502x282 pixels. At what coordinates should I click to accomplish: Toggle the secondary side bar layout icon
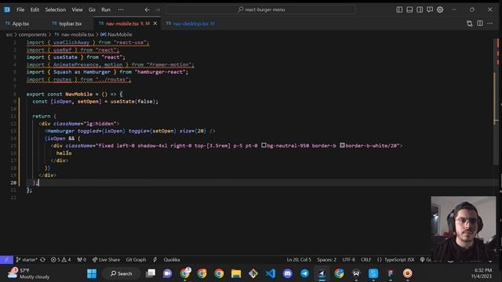click(x=420, y=9)
